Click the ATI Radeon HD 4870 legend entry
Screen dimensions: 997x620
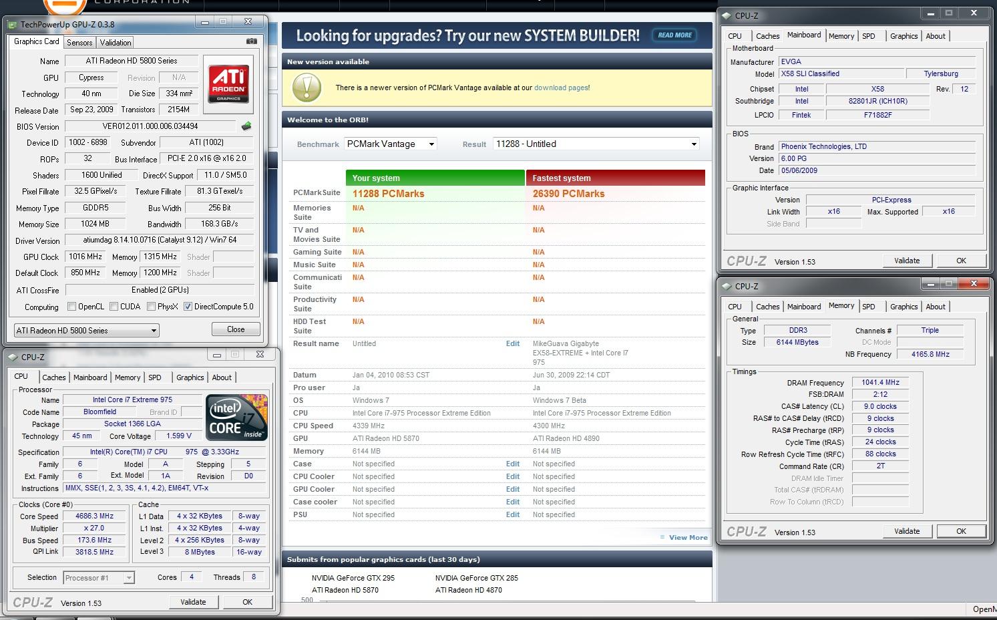469,590
